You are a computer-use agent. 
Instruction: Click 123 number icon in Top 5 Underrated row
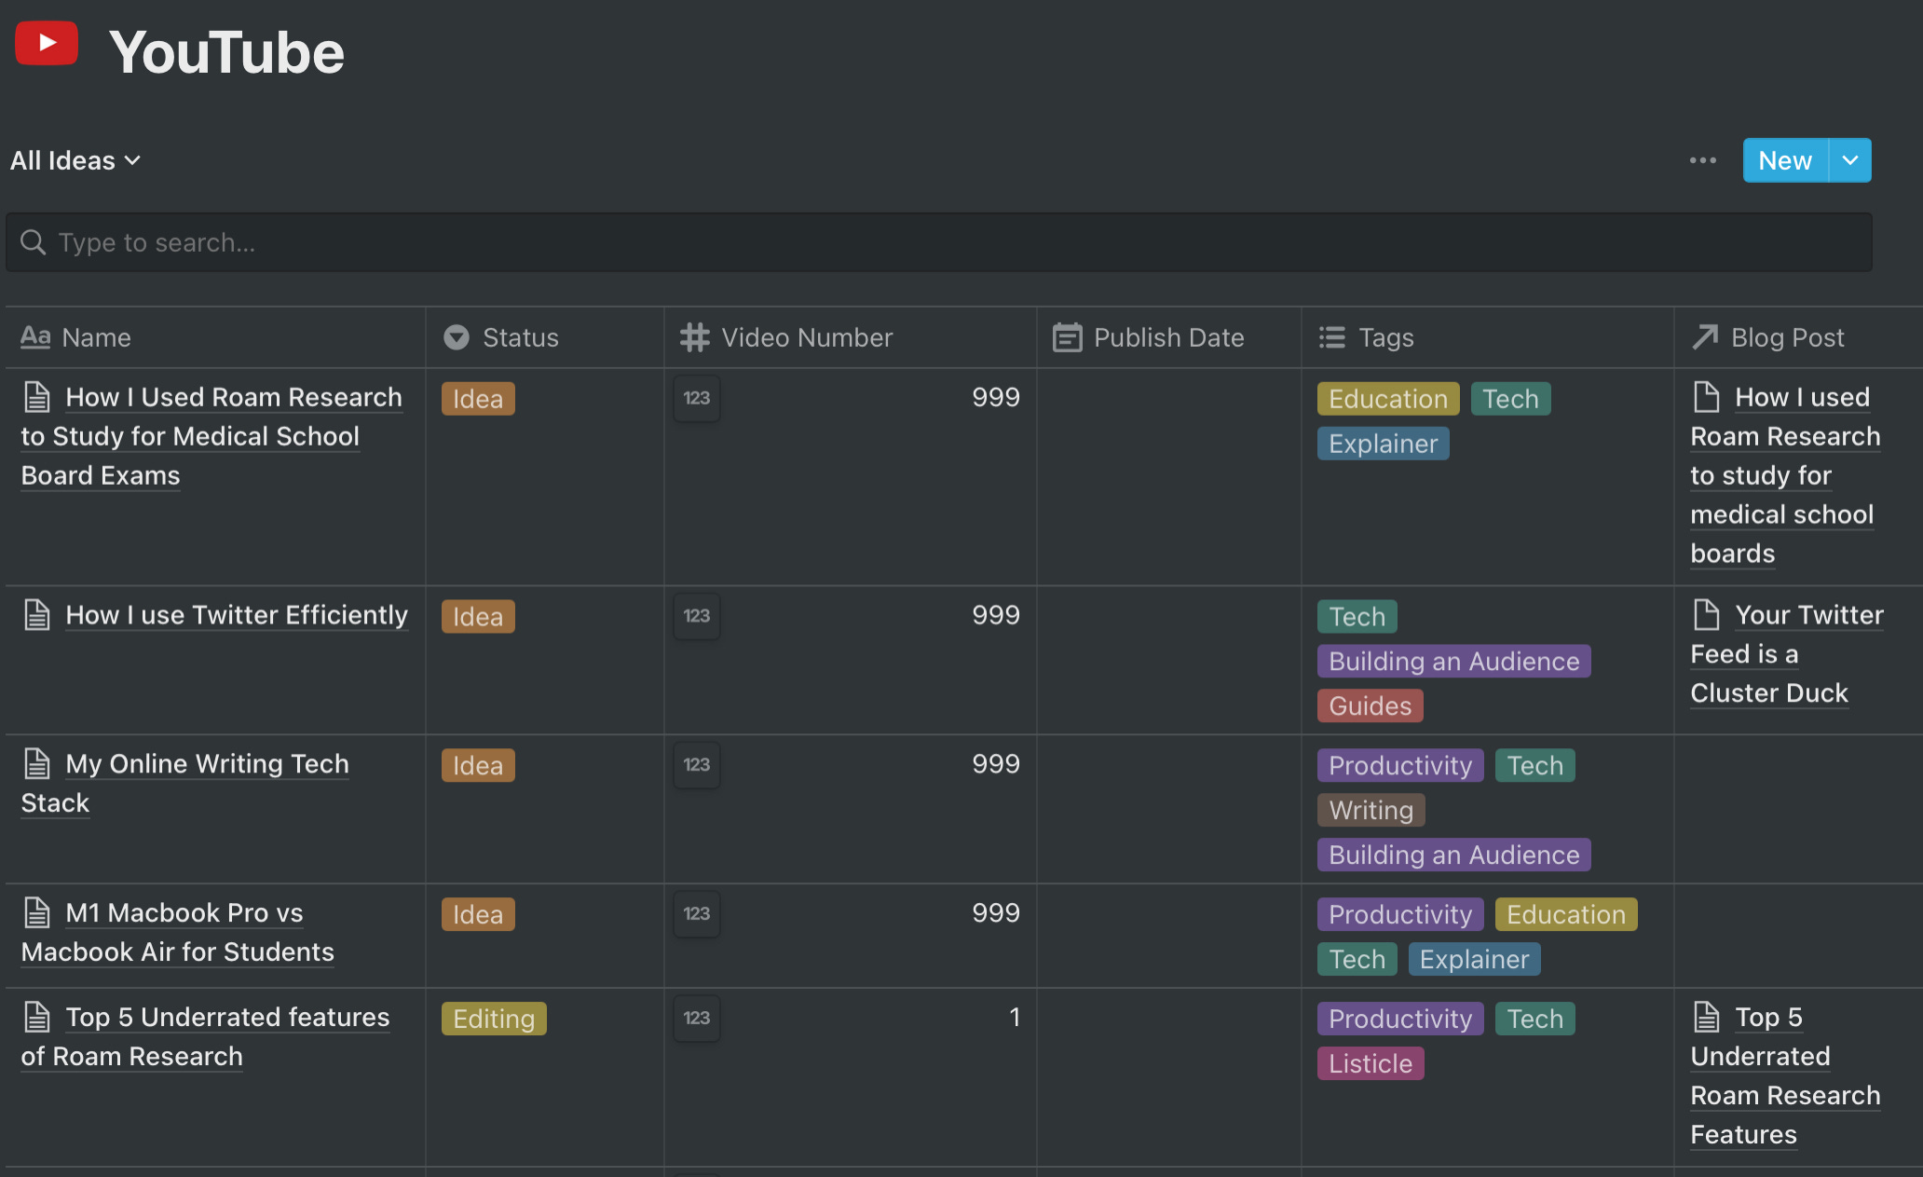697,1019
